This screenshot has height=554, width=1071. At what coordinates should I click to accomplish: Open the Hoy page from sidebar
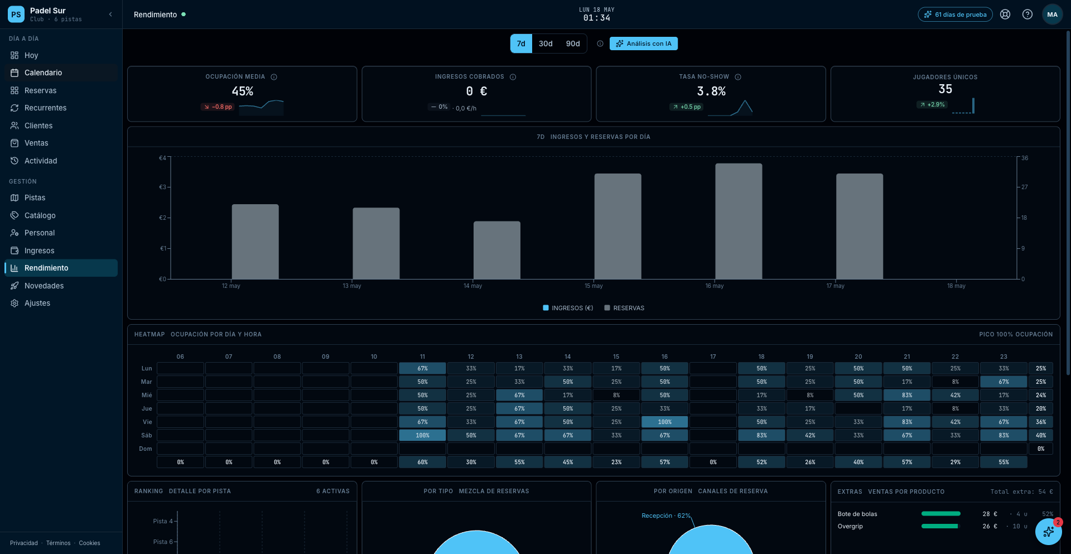point(61,55)
